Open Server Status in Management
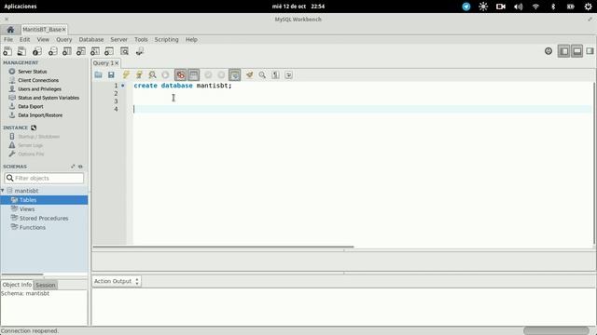 pos(33,72)
